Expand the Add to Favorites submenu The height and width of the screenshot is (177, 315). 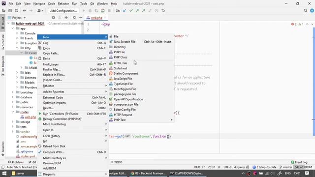pyautogui.click(x=73, y=91)
